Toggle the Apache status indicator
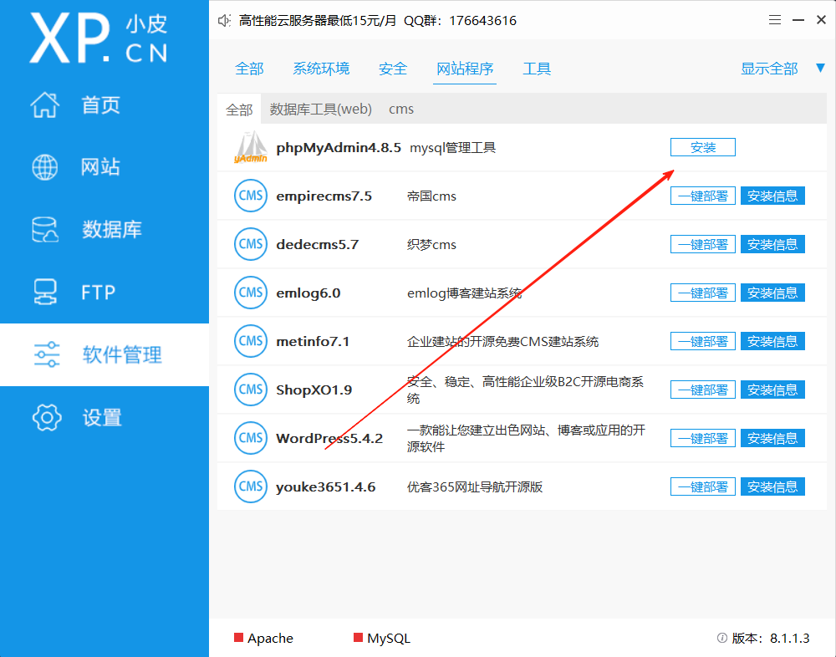This screenshot has width=836, height=657. tap(237, 638)
